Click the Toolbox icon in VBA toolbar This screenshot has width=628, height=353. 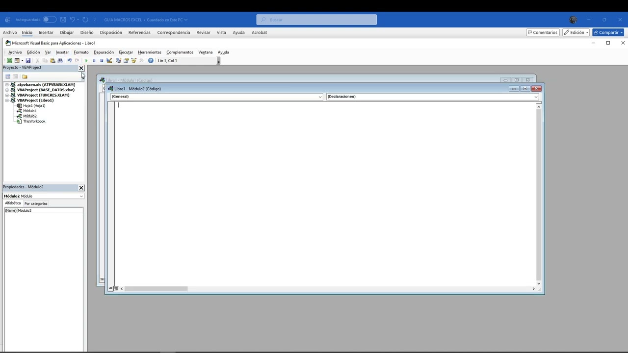point(141,60)
